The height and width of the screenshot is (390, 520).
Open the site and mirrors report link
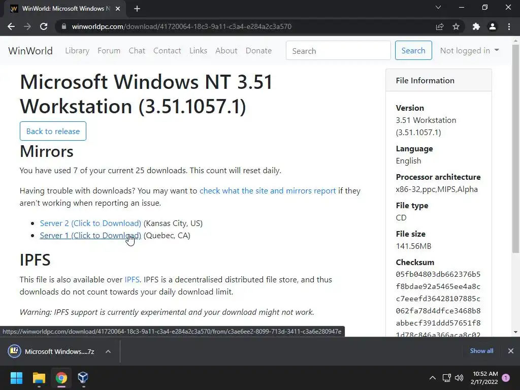tap(268, 191)
